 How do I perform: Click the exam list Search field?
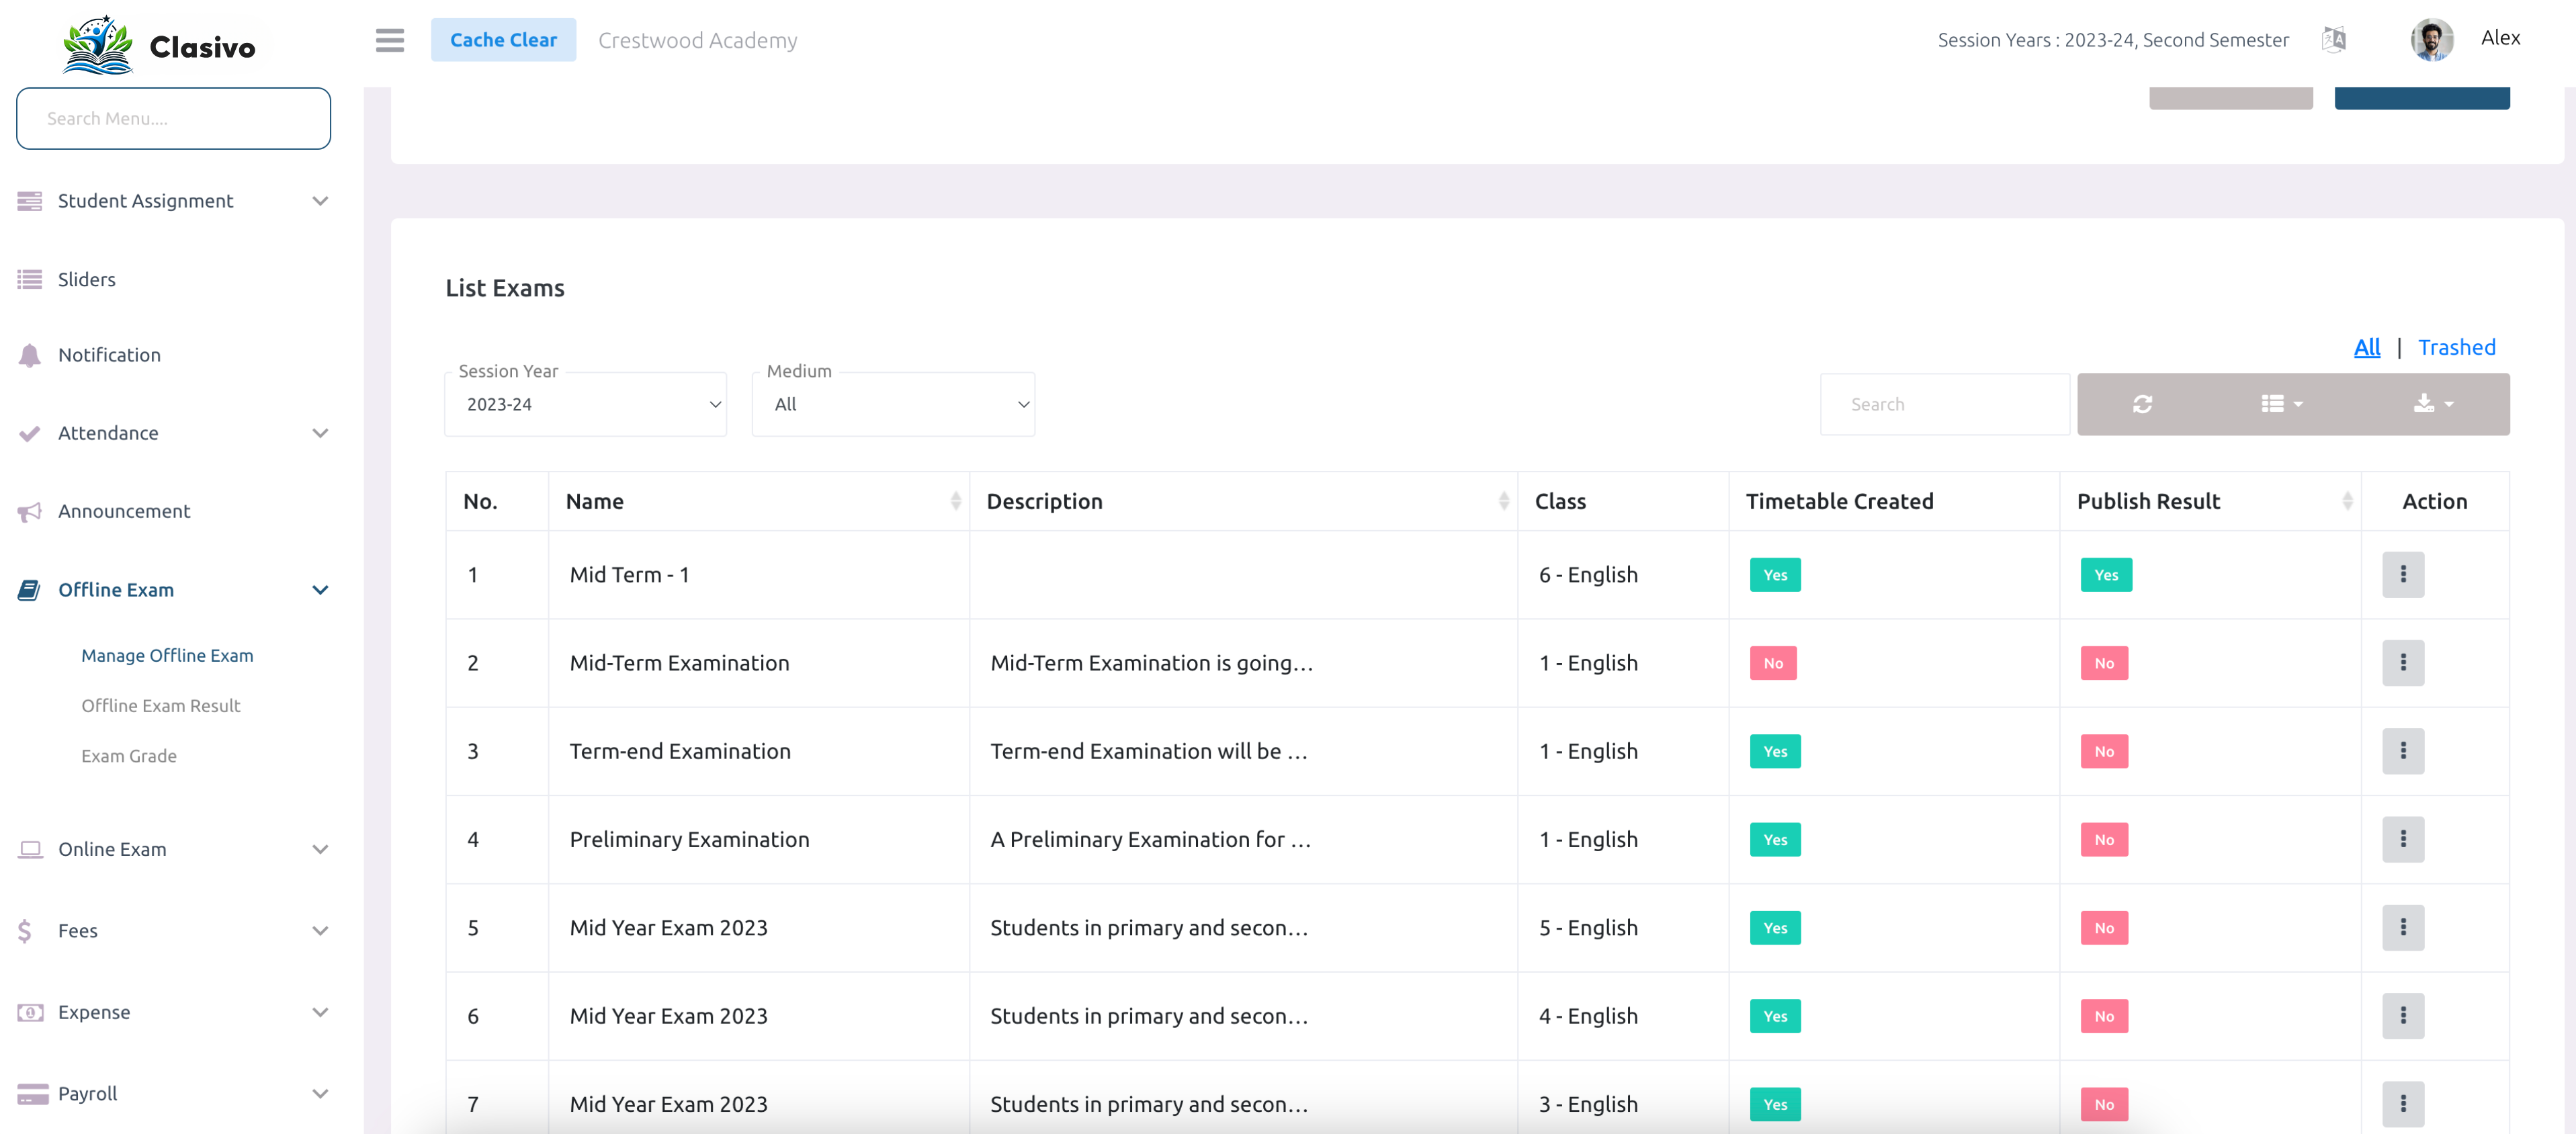tap(1944, 404)
